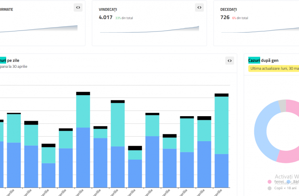Image resolution: width=299 pixels, height=196 pixels.
Task: Click the 726 deaths count
Action: [225, 17]
